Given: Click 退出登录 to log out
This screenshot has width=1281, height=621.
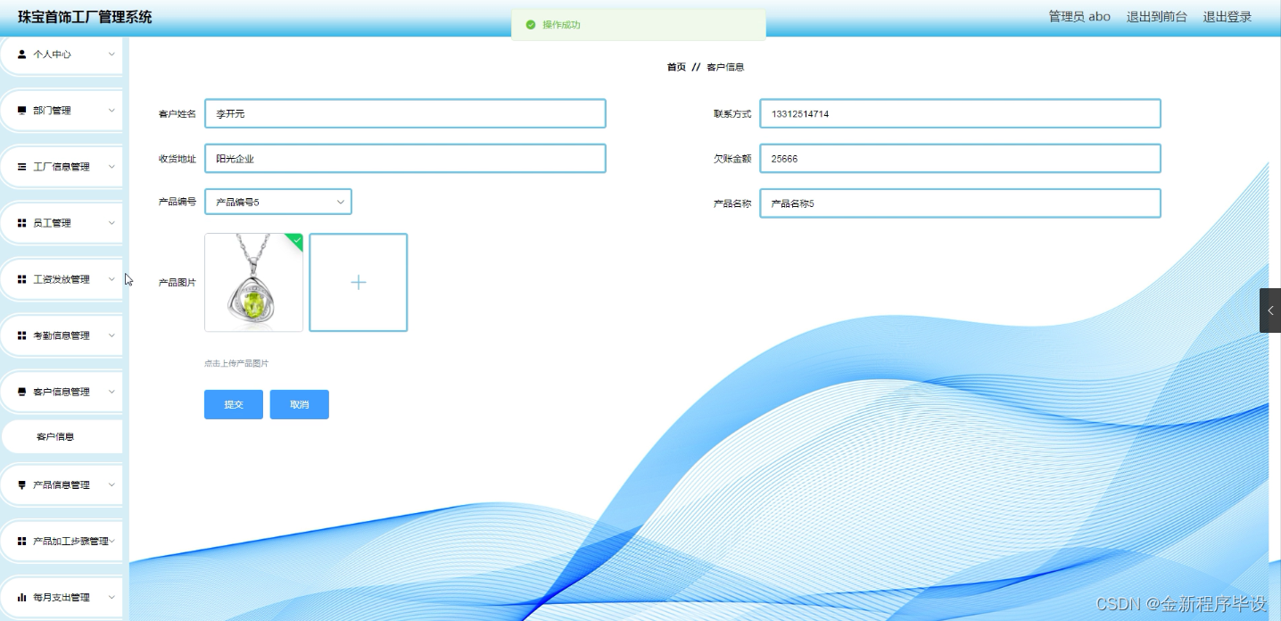Looking at the screenshot, I should (x=1227, y=15).
